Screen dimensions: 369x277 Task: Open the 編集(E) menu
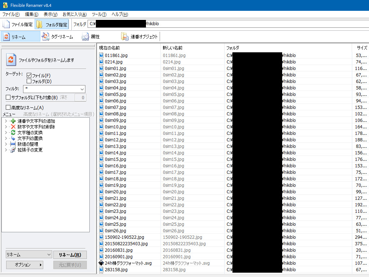point(32,14)
